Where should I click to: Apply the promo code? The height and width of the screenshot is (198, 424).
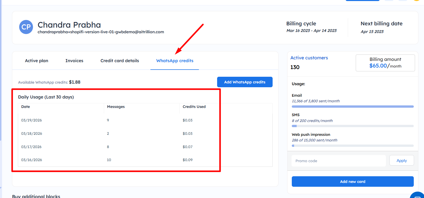point(401,160)
